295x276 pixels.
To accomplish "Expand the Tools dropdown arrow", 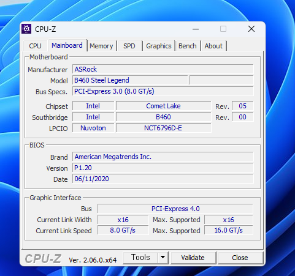I will [163, 258].
